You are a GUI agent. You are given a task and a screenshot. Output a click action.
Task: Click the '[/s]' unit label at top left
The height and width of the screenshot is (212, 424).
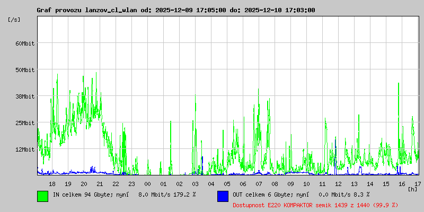tap(14, 20)
